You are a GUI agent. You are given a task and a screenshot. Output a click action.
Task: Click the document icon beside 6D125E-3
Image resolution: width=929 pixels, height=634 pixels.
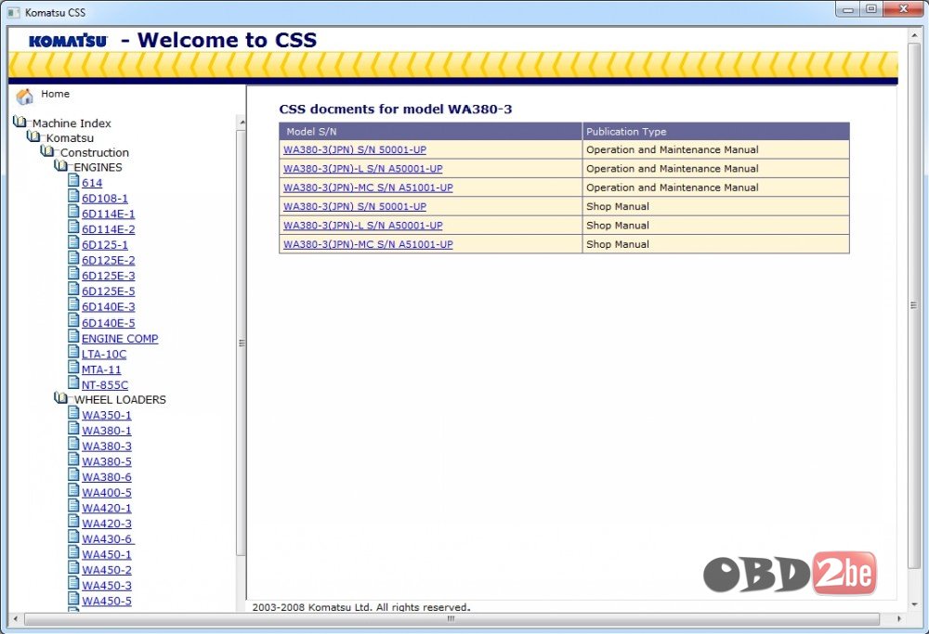coord(73,273)
